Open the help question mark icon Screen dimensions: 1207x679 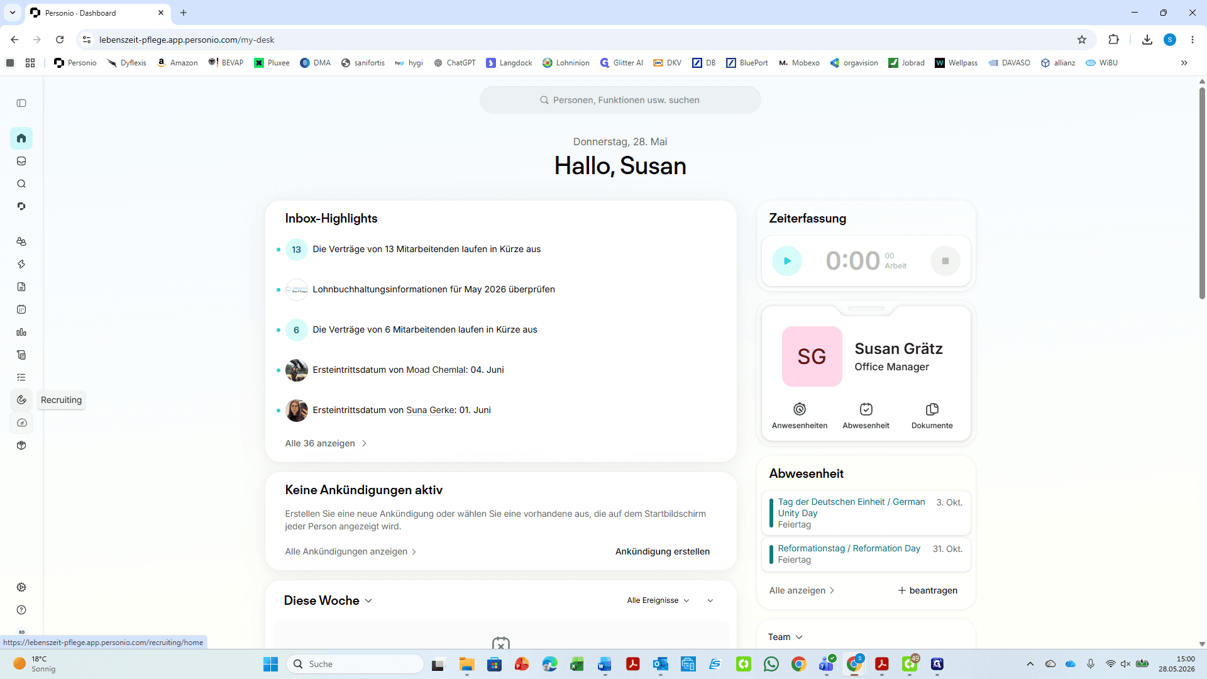[21, 610]
